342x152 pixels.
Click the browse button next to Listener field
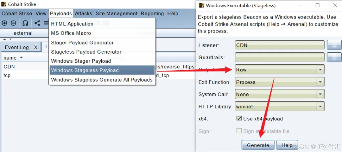[334, 45]
